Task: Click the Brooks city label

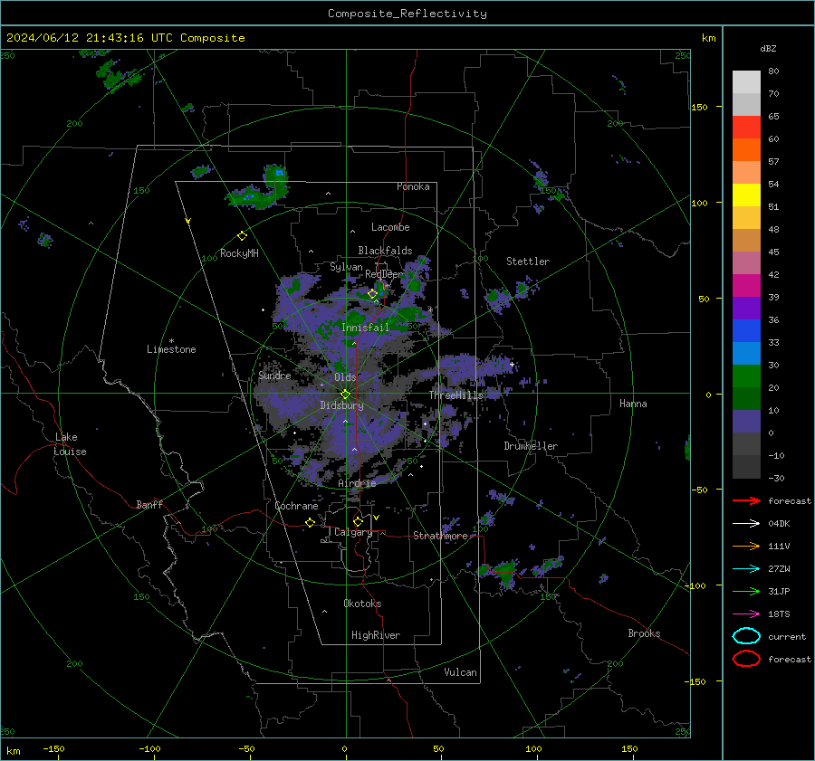Action: click(x=644, y=633)
